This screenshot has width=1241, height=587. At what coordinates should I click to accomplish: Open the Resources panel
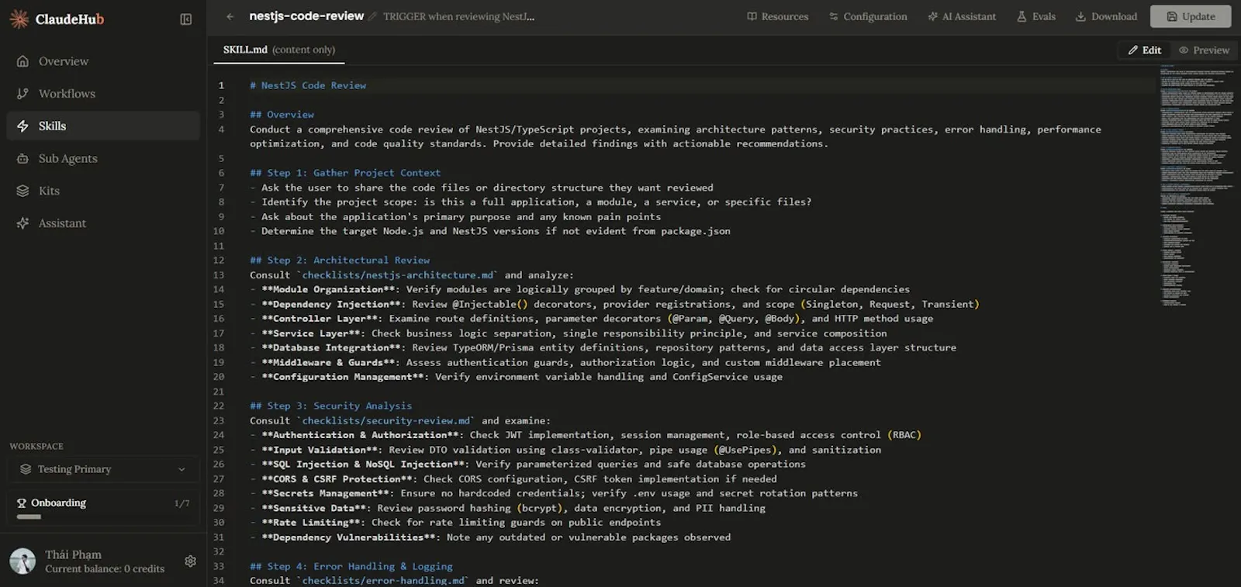pyautogui.click(x=777, y=16)
